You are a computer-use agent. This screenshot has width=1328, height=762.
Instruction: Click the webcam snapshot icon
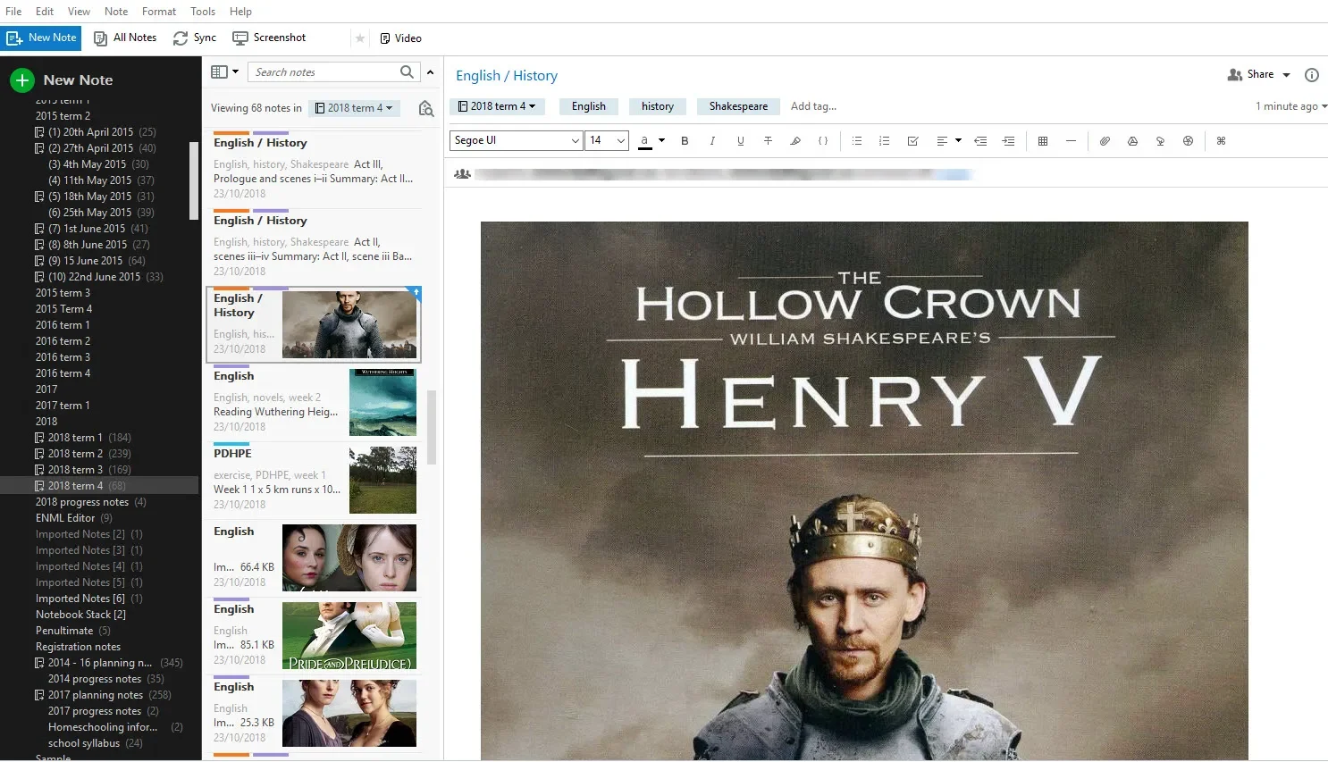tap(1188, 141)
